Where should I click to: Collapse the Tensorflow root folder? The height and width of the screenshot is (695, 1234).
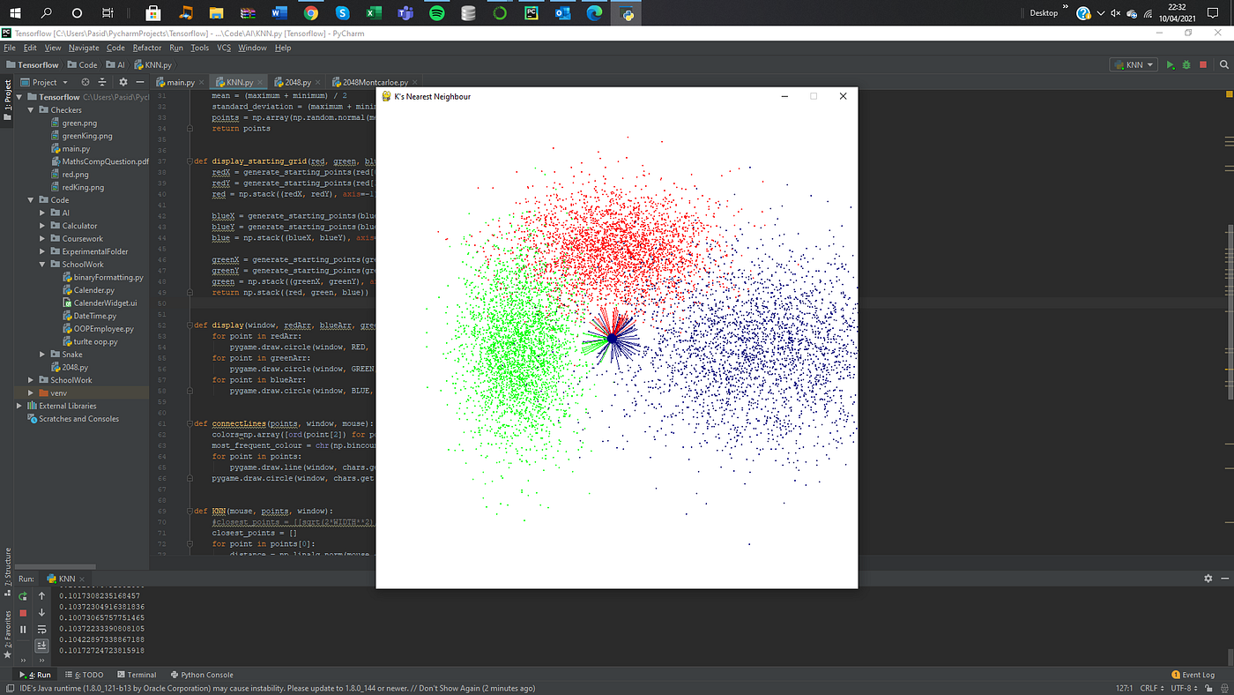click(20, 97)
